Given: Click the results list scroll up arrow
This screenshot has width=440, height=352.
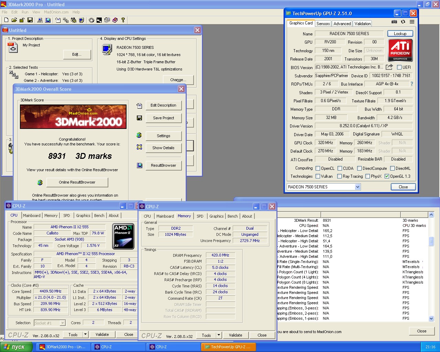Looking at the screenshot, I should (431, 215).
